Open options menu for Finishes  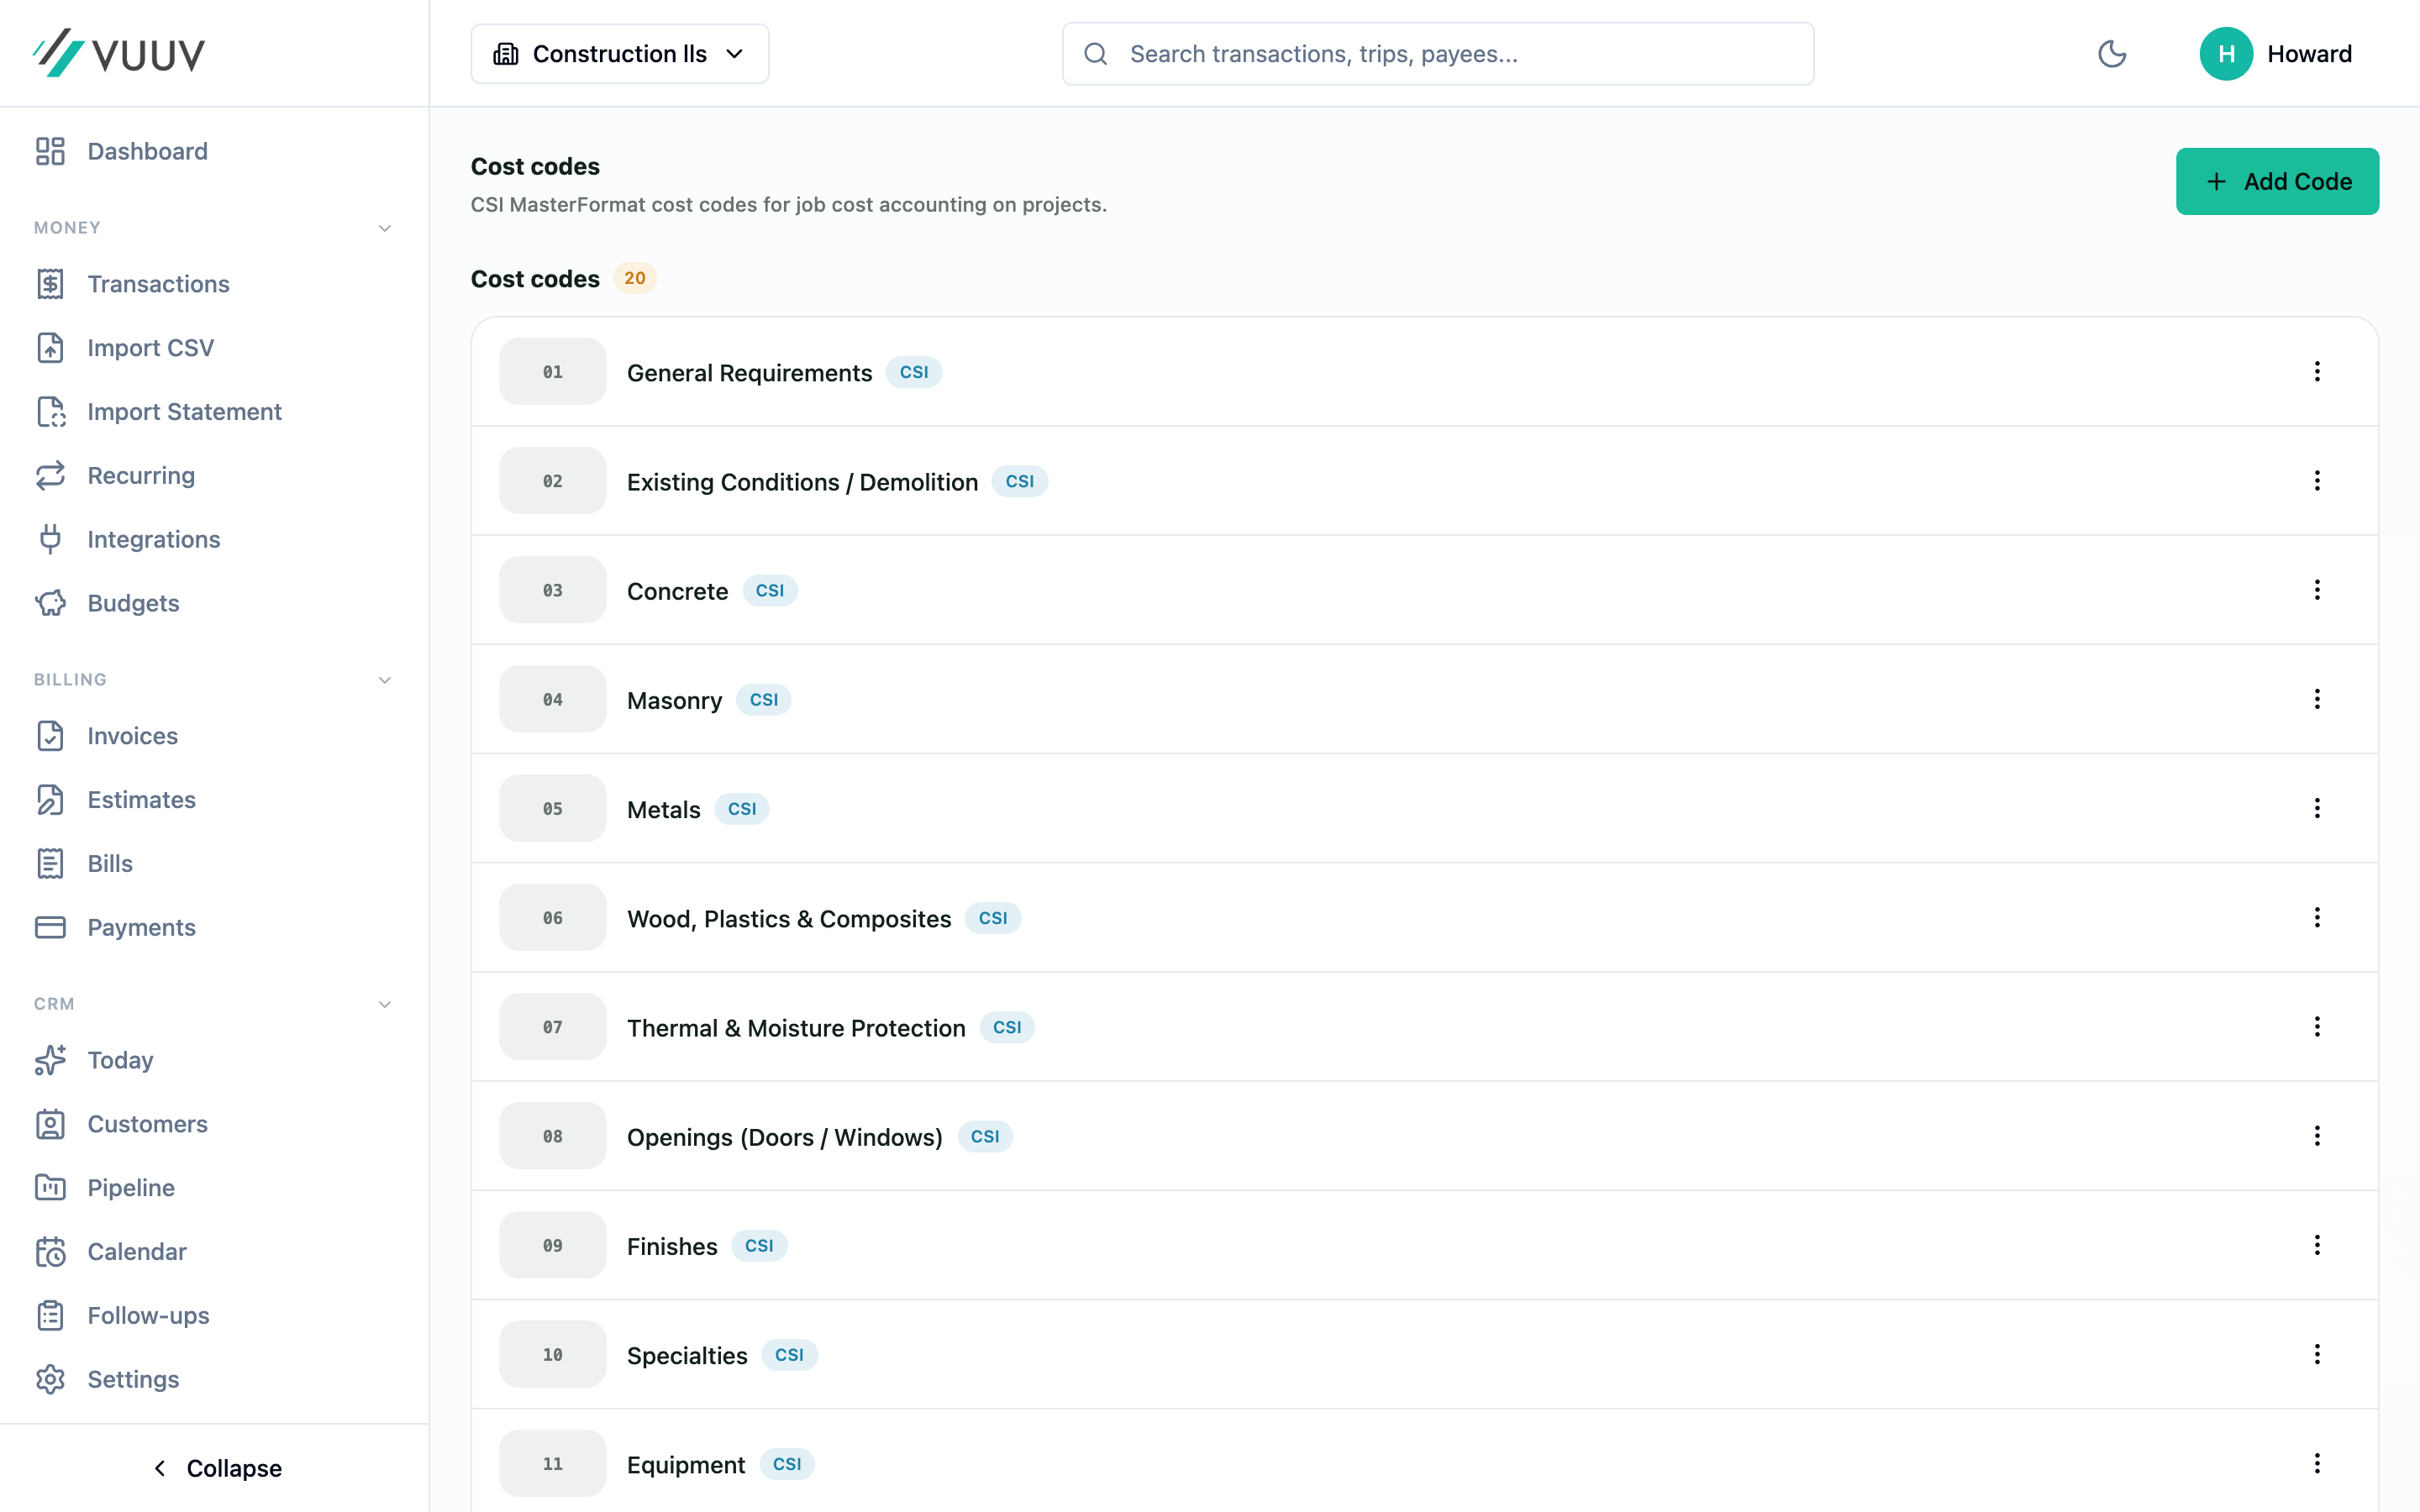[x=2317, y=1245]
